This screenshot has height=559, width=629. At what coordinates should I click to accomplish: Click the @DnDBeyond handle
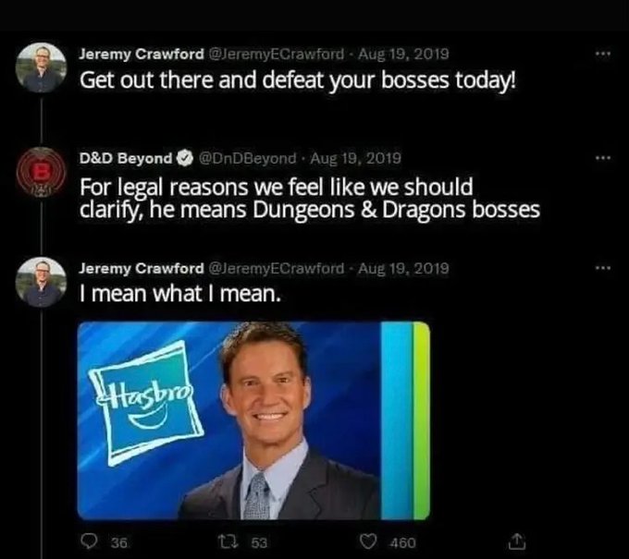[x=248, y=158]
